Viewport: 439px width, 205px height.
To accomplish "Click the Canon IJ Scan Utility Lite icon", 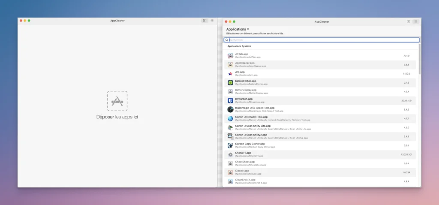I will (x=230, y=127).
